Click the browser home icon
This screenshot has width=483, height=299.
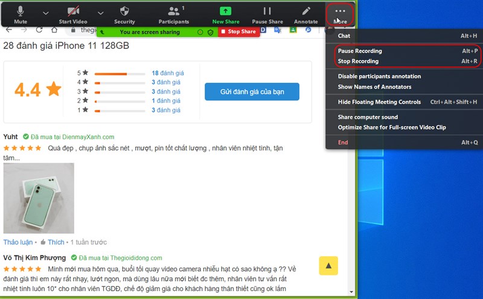click(54, 30)
